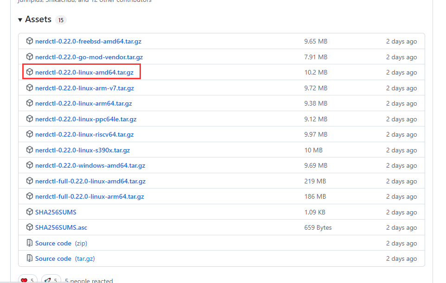Collapse the Assets section triangle
Image resolution: width=446 pixels, height=283 pixels.
click(x=20, y=20)
